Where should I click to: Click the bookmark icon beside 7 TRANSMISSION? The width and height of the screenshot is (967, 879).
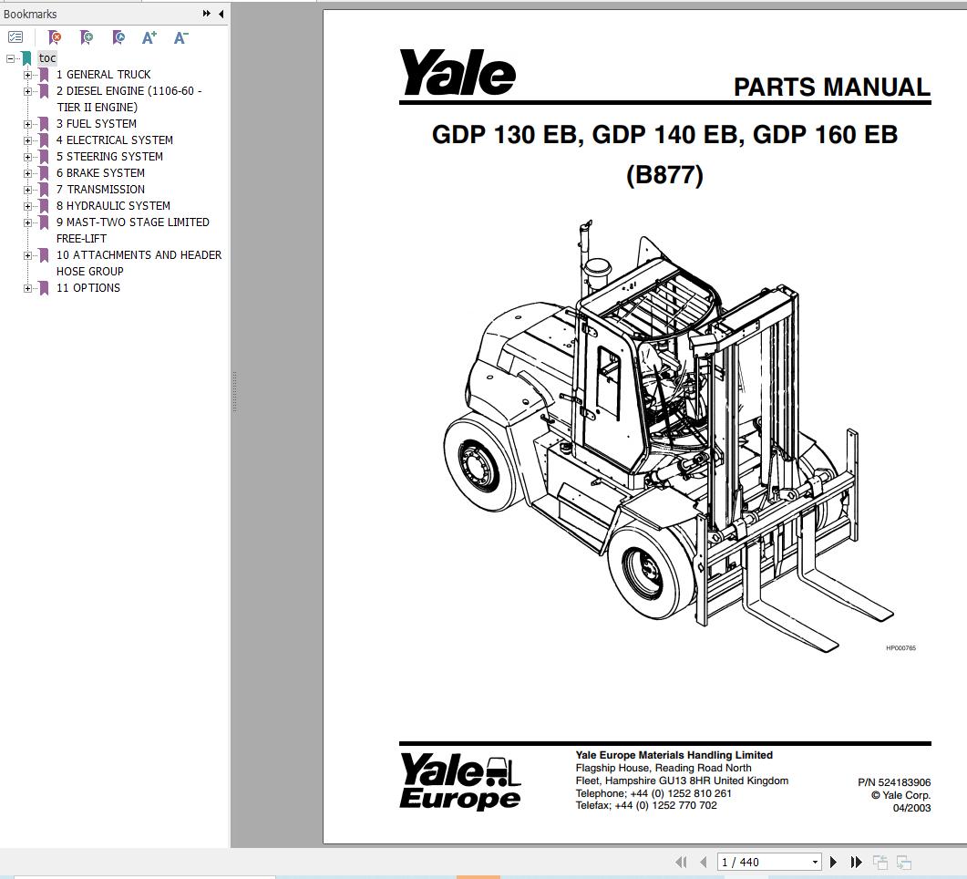point(44,190)
